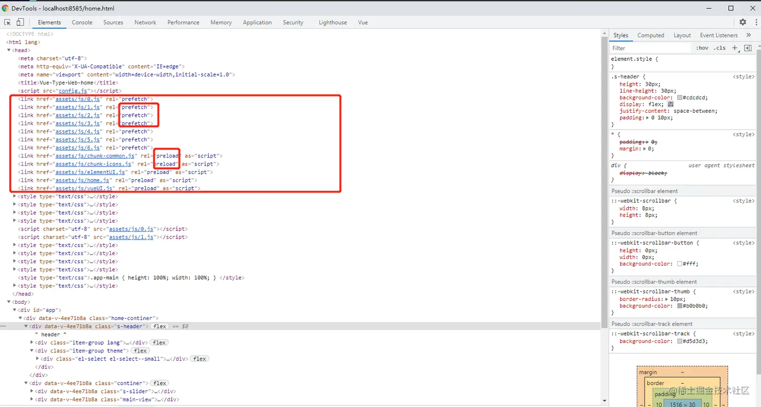
Task: Collapse the body element node
Action: click(x=9, y=302)
